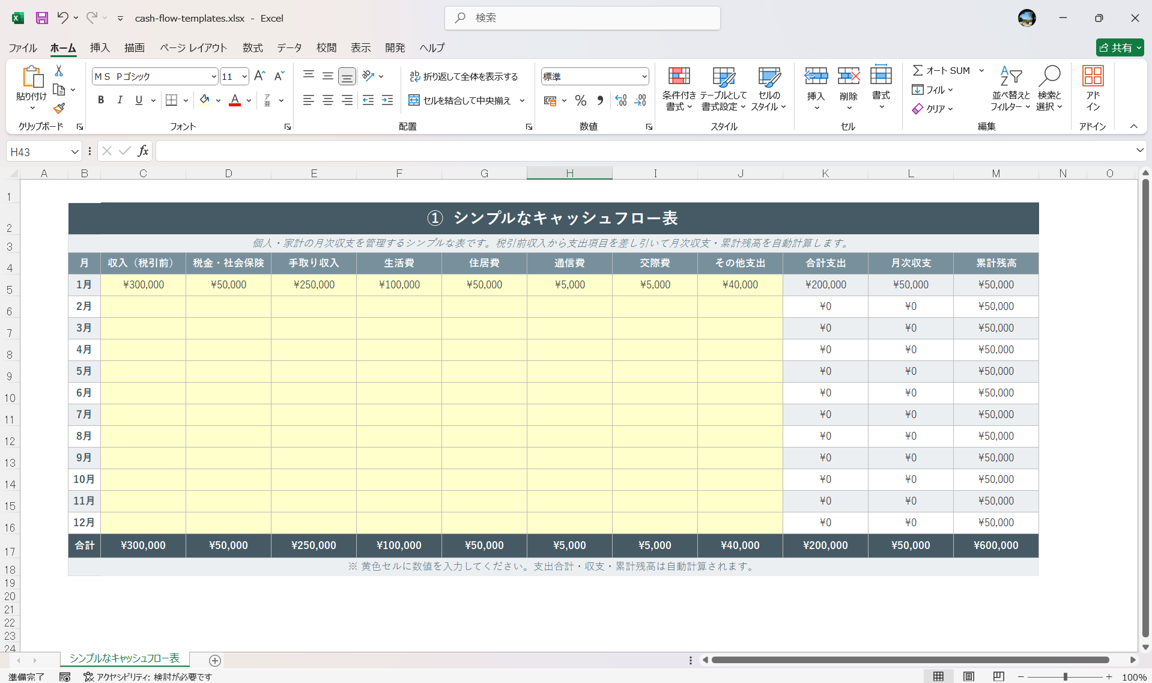Image resolution: width=1152 pixels, height=683 pixels.
Task: Click the align text right icon
Action: (x=347, y=100)
